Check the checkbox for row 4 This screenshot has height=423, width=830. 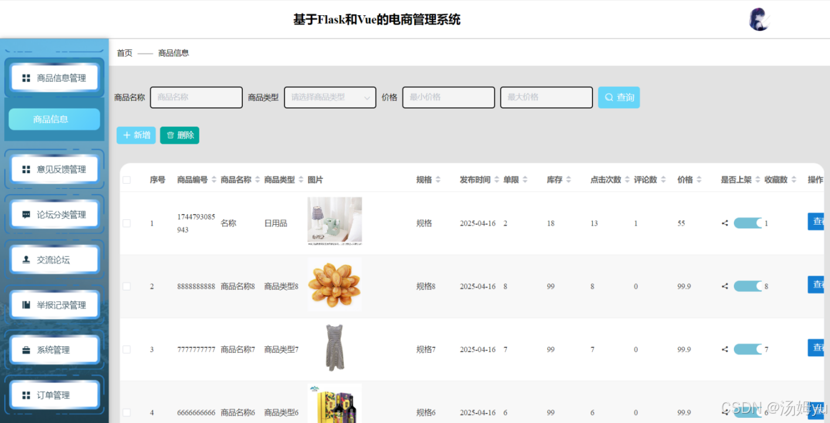[x=127, y=412]
